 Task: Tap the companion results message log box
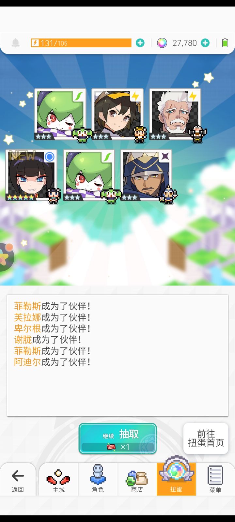click(x=117, y=356)
